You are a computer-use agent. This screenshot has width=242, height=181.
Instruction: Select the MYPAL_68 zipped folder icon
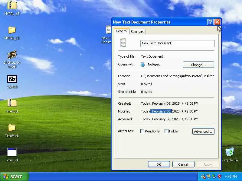coord(12,5)
